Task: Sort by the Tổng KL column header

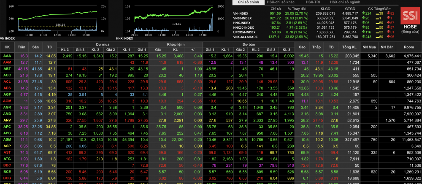Action: [348, 46]
